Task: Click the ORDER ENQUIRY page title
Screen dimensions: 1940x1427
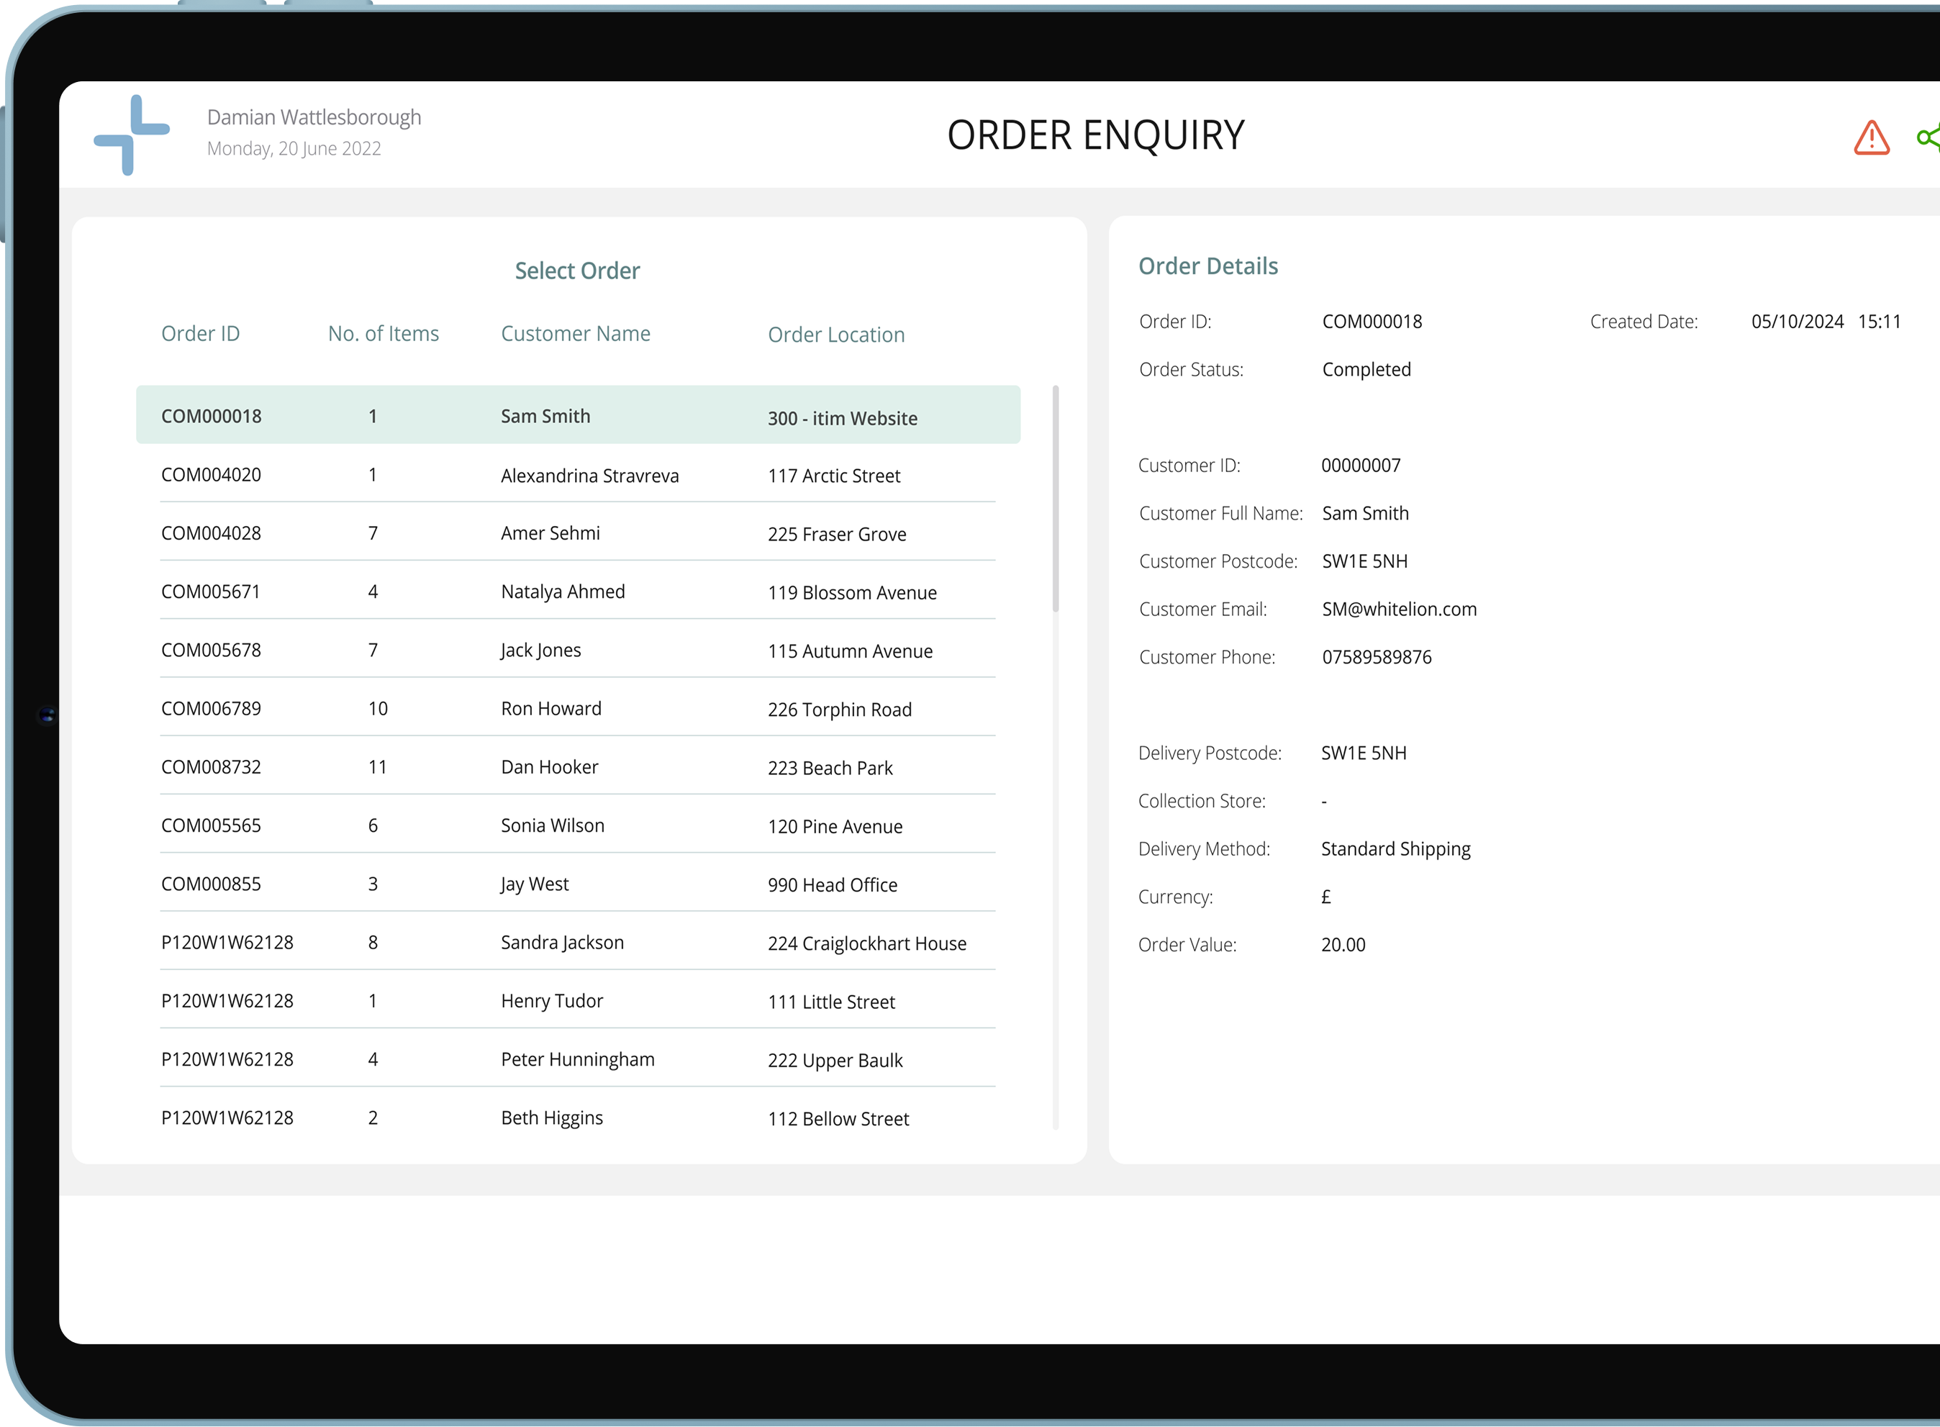Action: click(1095, 135)
